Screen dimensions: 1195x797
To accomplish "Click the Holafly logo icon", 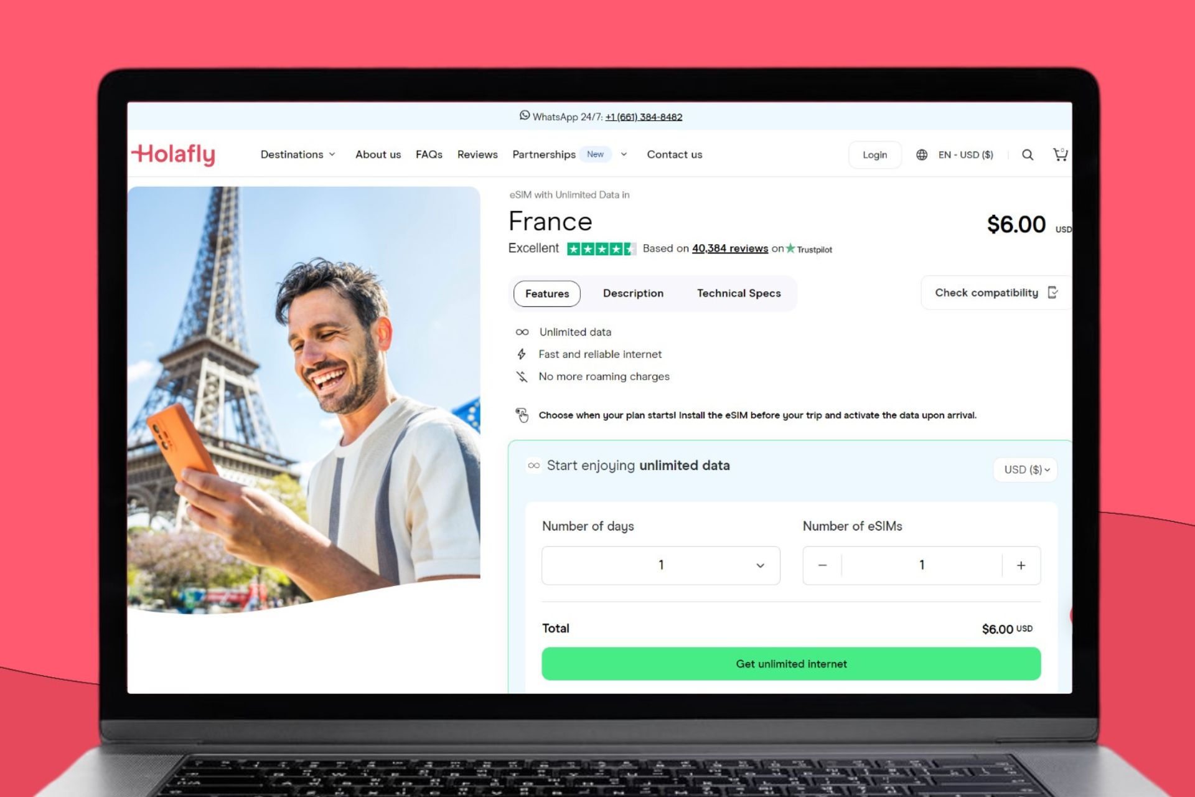I will tap(175, 153).
